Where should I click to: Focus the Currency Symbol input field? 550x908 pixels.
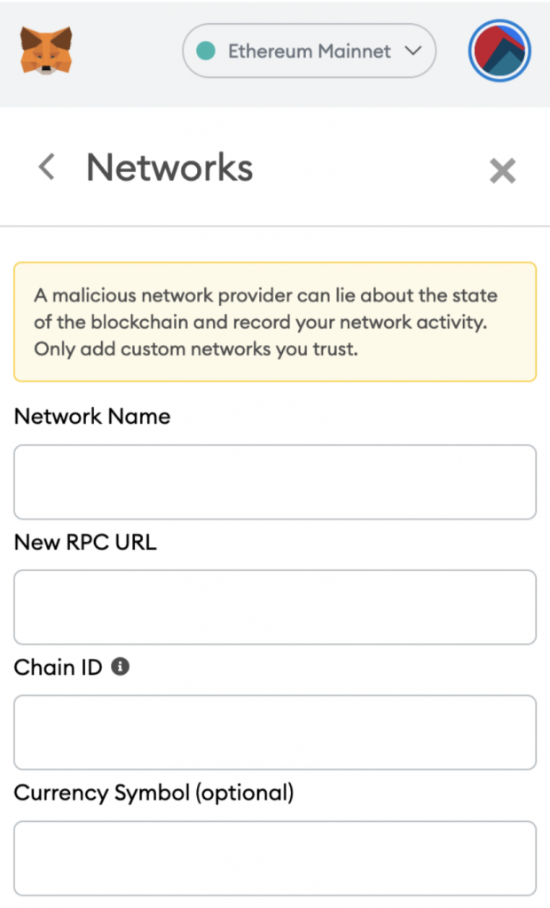[275, 858]
